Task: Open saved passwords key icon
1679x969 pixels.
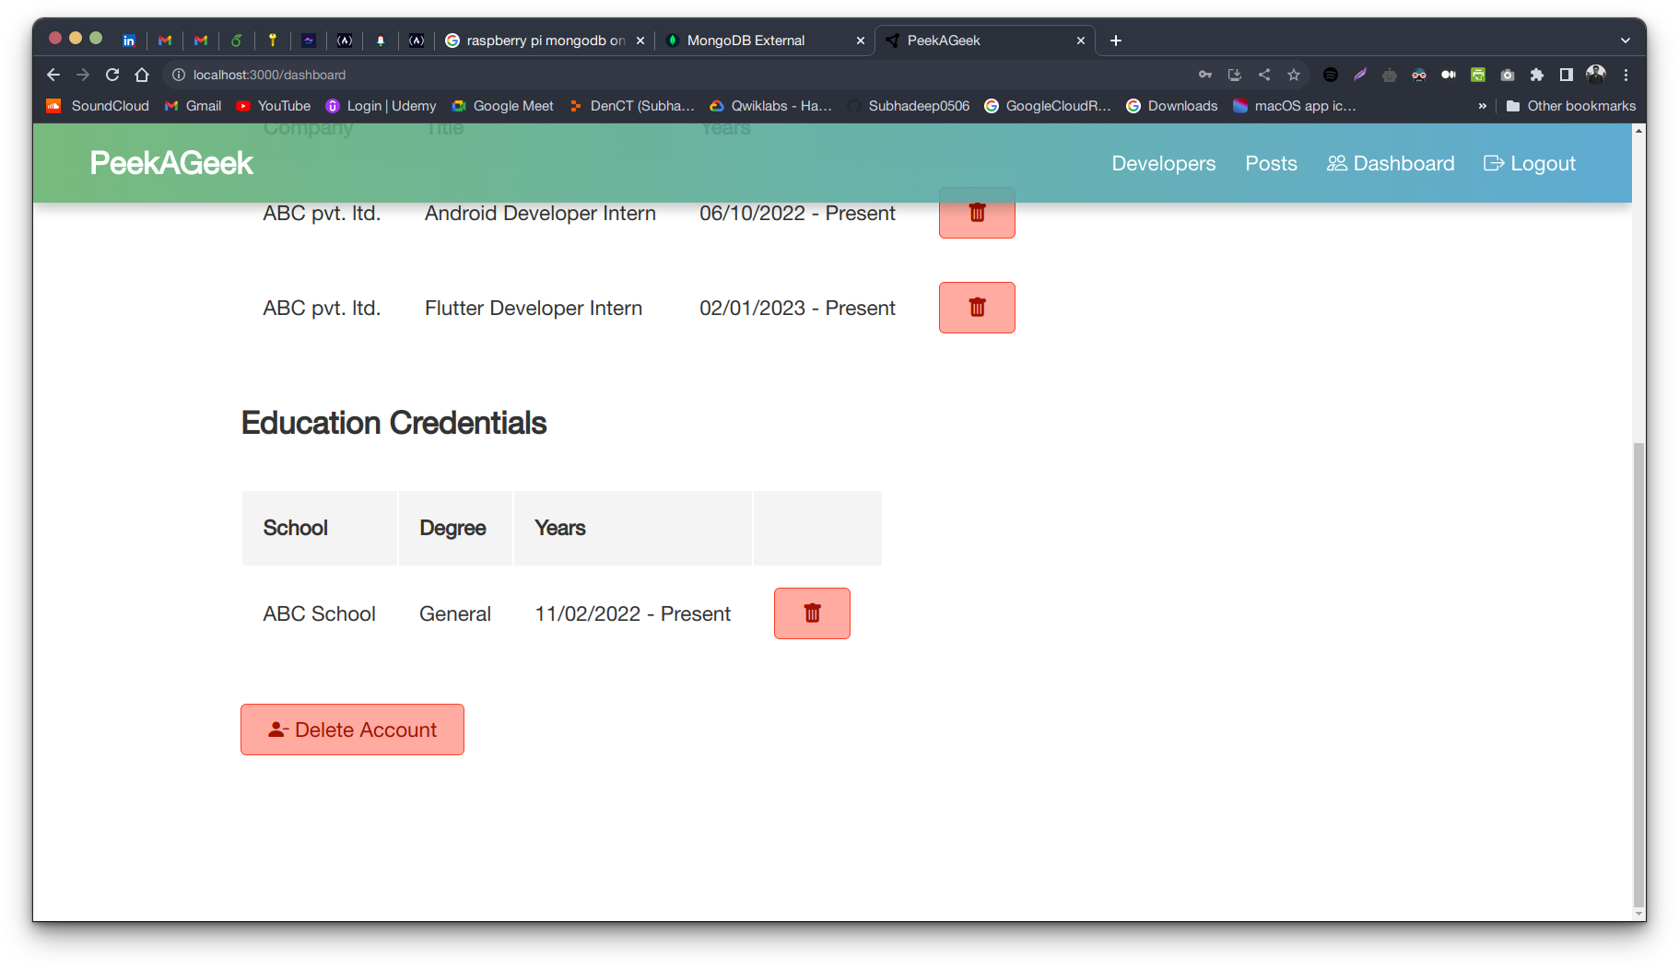Action: 1205,75
